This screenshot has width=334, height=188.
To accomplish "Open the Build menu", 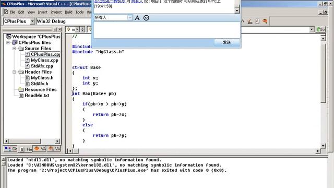I will tap(68, 12).
